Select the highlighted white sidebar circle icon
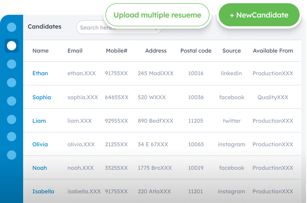 pos(12,45)
